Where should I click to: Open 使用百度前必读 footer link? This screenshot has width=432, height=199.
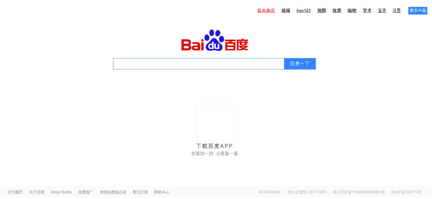(113, 192)
